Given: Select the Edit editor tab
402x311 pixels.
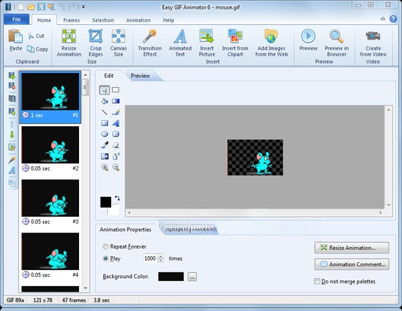Looking at the screenshot, I should [x=109, y=76].
